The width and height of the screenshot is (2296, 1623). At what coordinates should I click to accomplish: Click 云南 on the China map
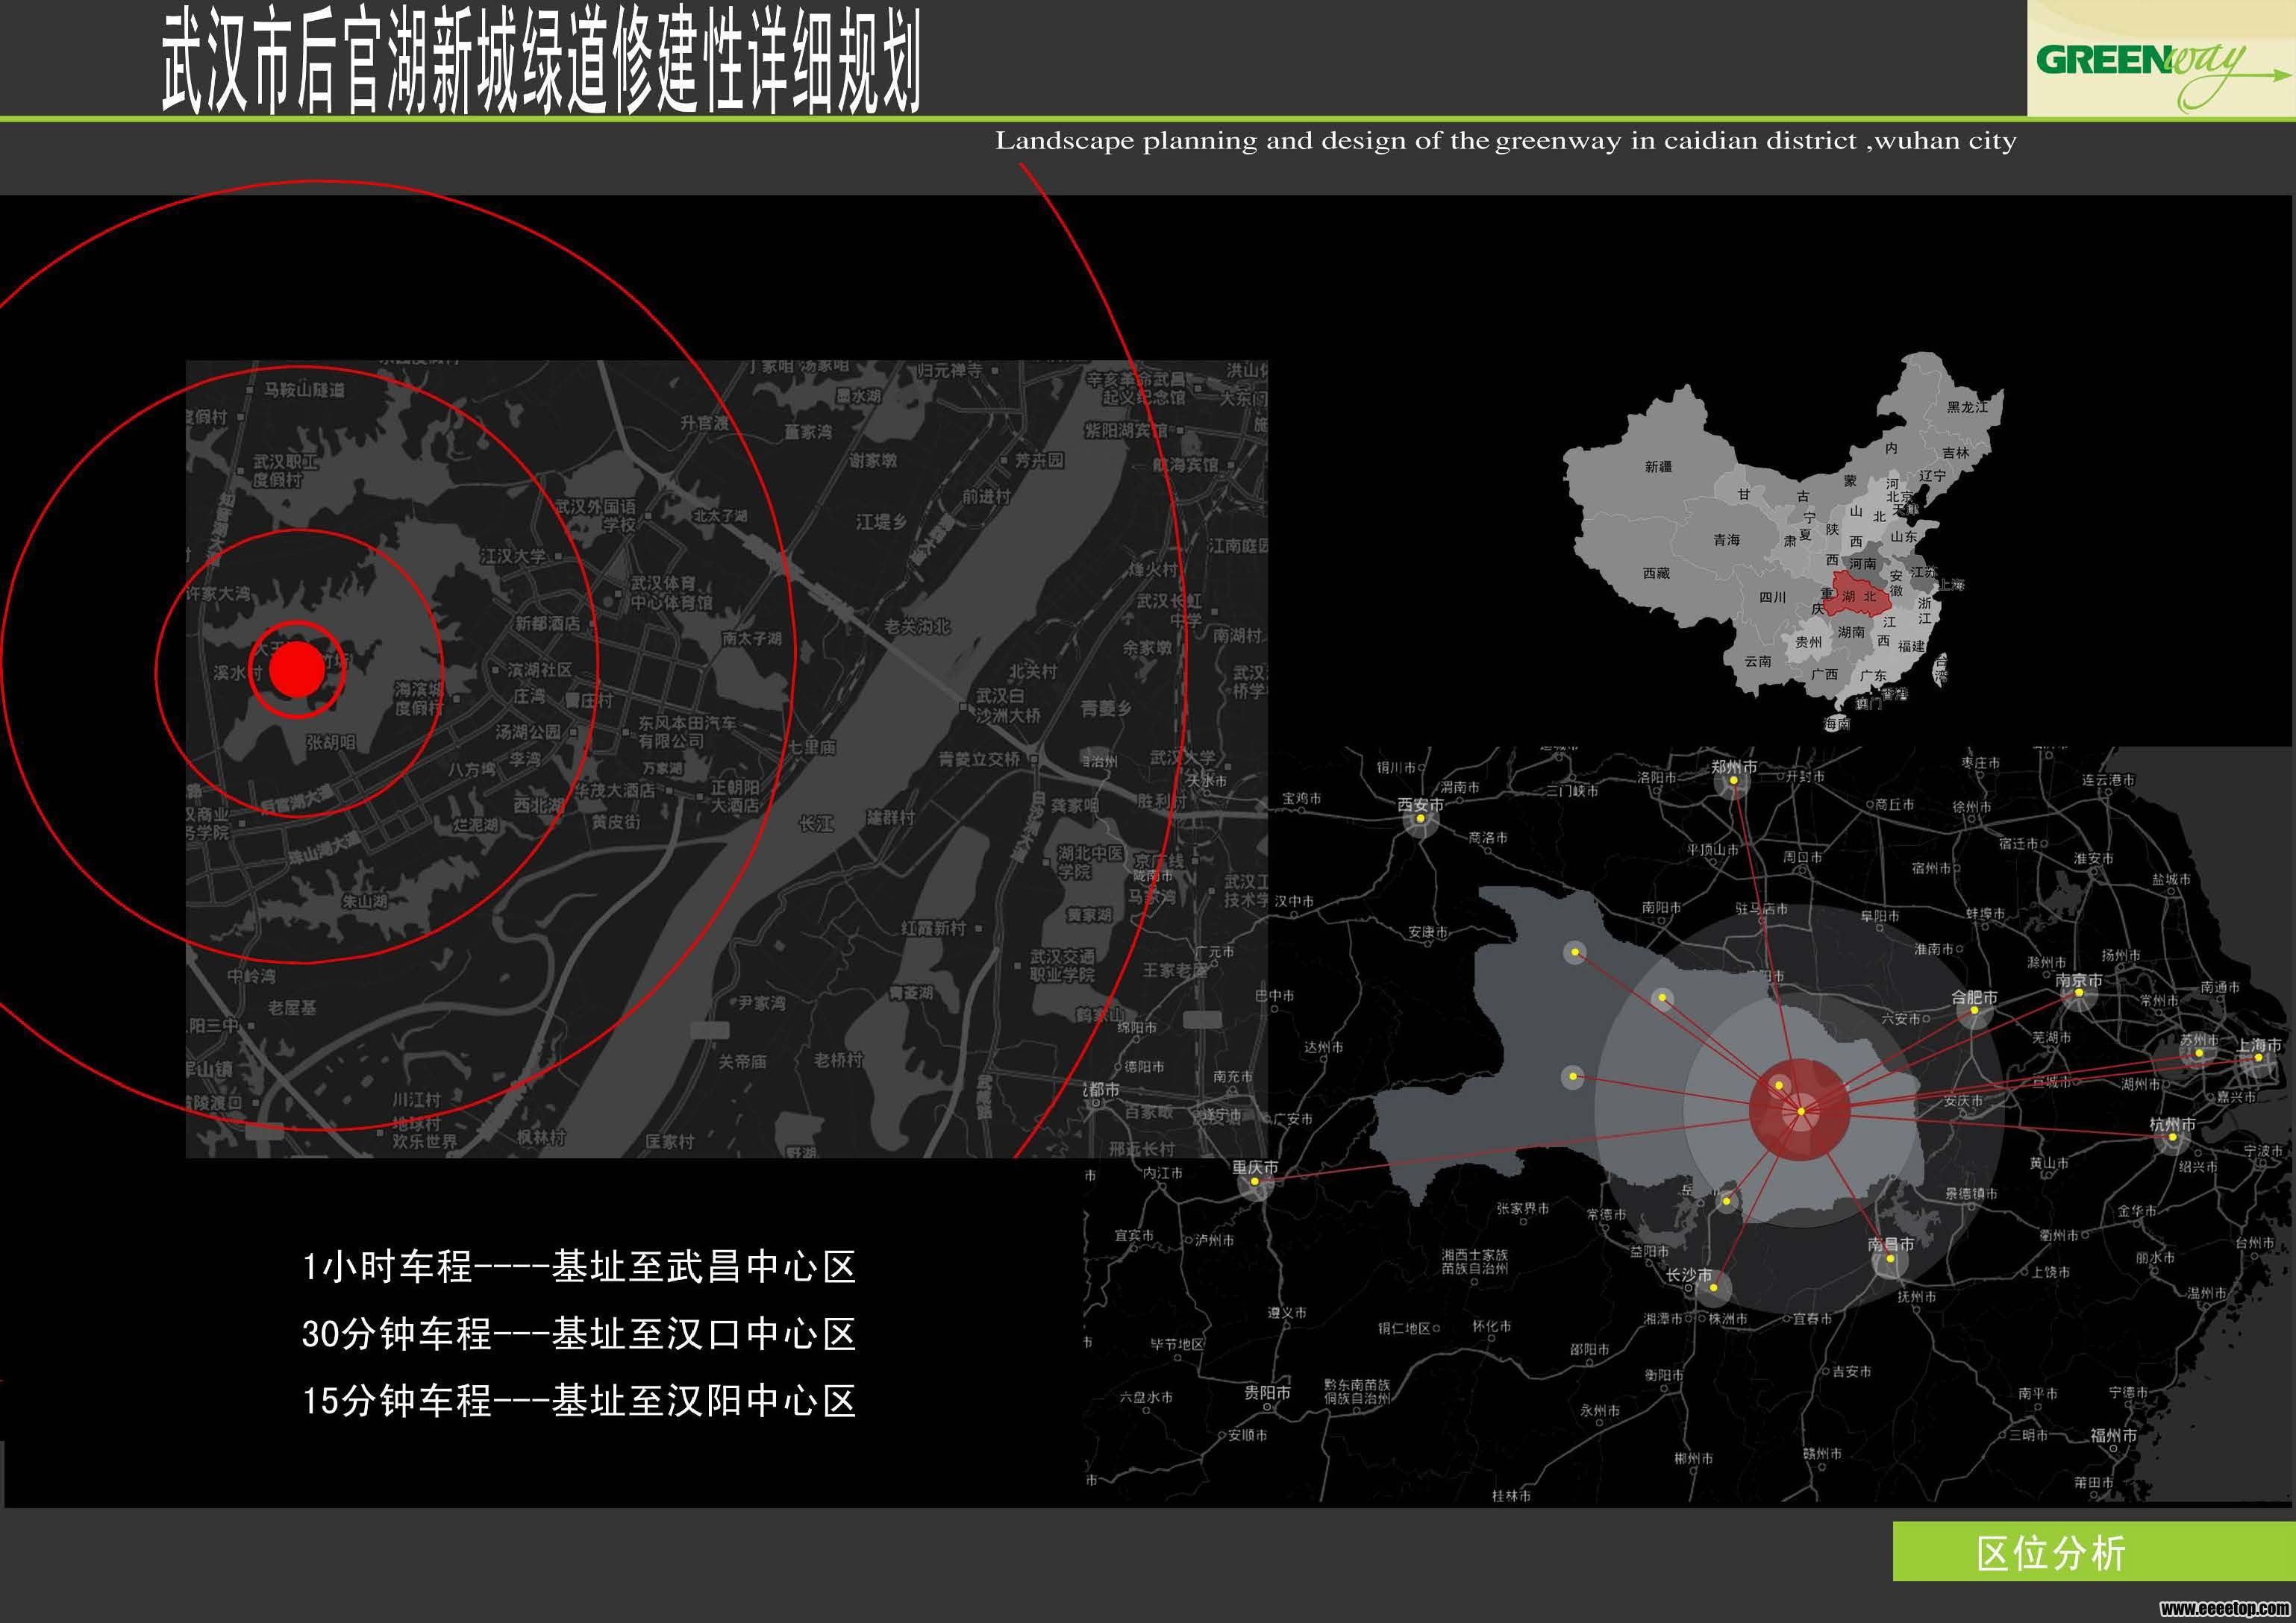tap(1758, 661)
